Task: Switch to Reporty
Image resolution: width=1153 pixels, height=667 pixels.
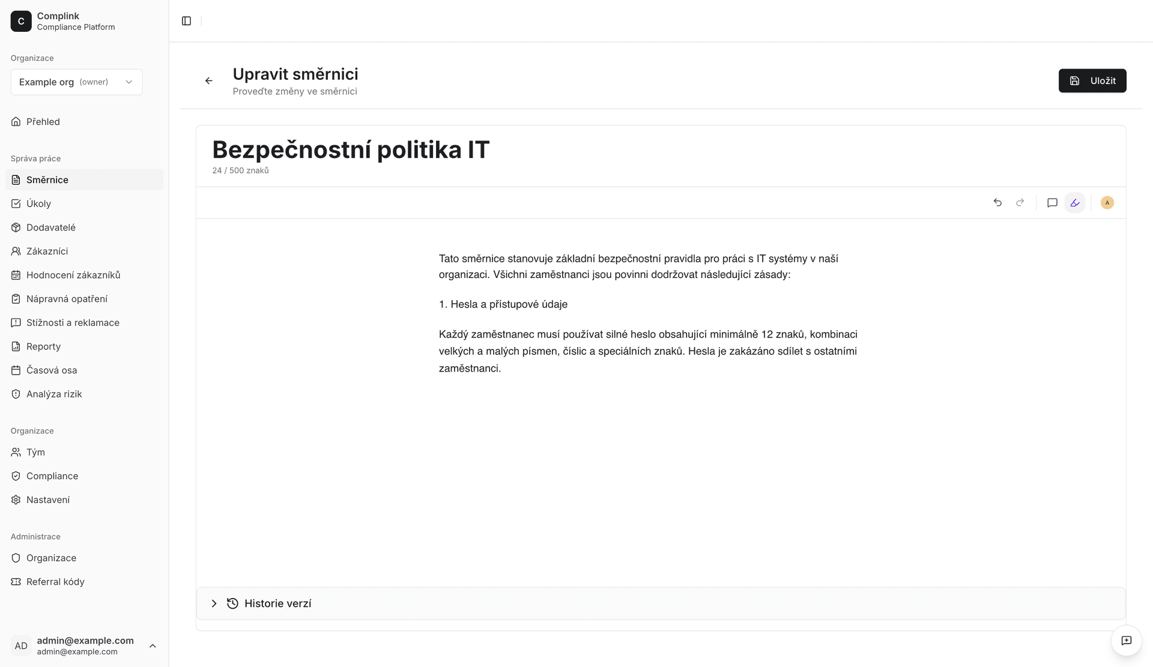Action: (43, 346)
